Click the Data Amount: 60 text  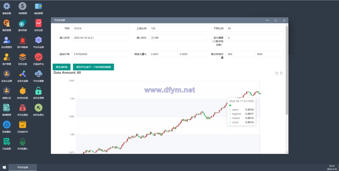click(x=67, y=73)
